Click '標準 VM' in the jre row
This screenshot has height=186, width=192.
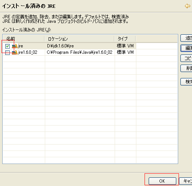point(125,46)
